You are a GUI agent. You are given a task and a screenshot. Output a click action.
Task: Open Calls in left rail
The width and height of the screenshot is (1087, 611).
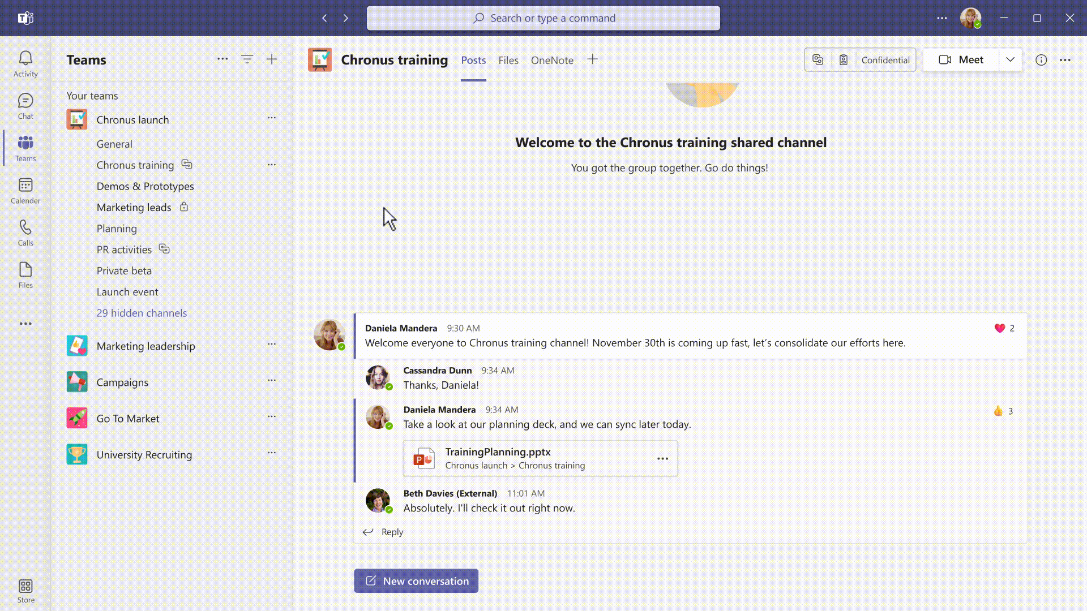point(25,233)
